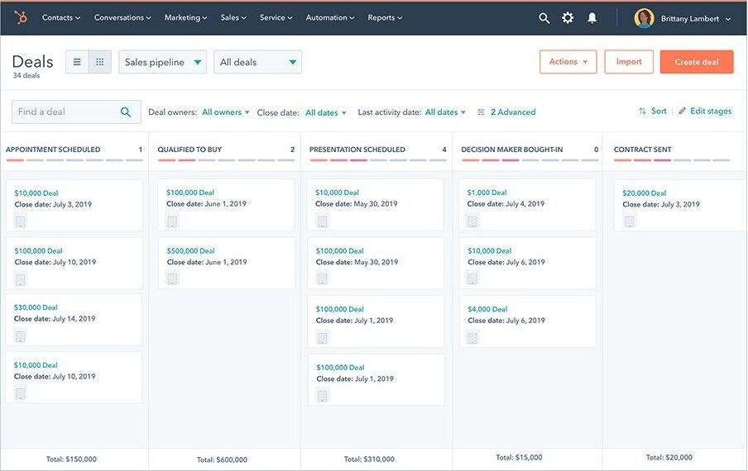Click company icon on $10,000 Deal May 30 card
Image resolution: width=748 pixels, height=471 pixels.
point(323,221)
